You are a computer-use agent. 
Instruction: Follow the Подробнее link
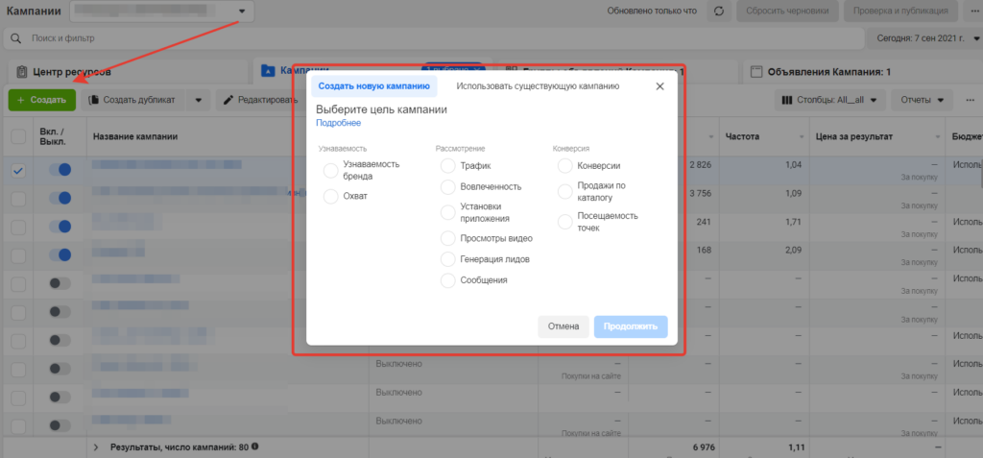(x=338, y=123)
